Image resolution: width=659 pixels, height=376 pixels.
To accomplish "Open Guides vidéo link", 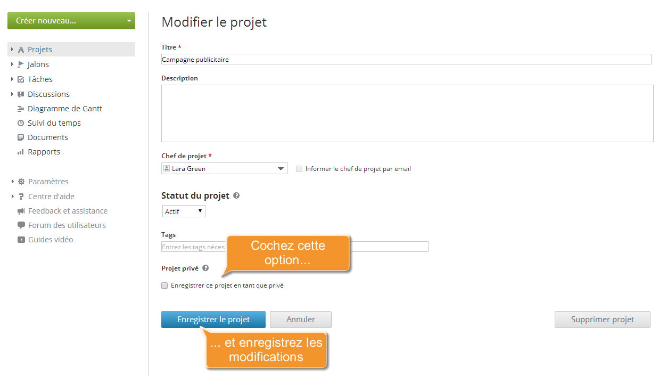I will (51, 240).
